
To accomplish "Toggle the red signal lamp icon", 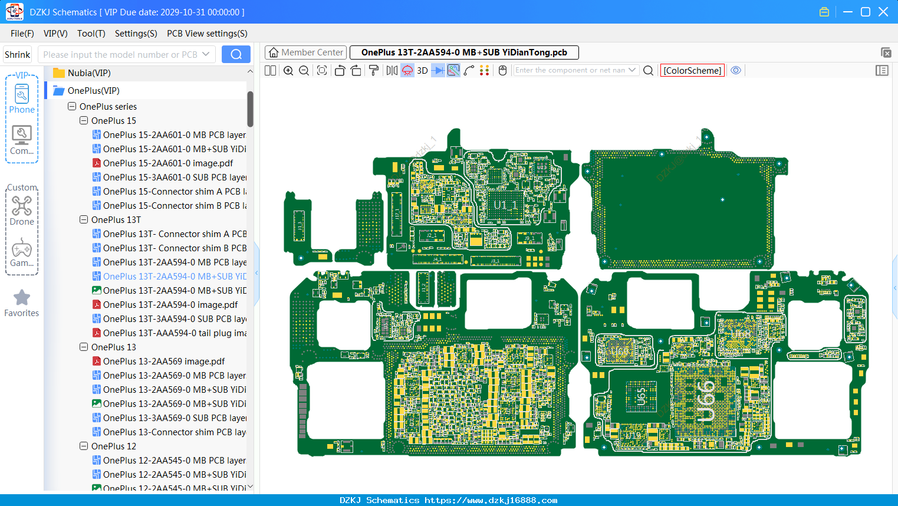I will (407, 70).
